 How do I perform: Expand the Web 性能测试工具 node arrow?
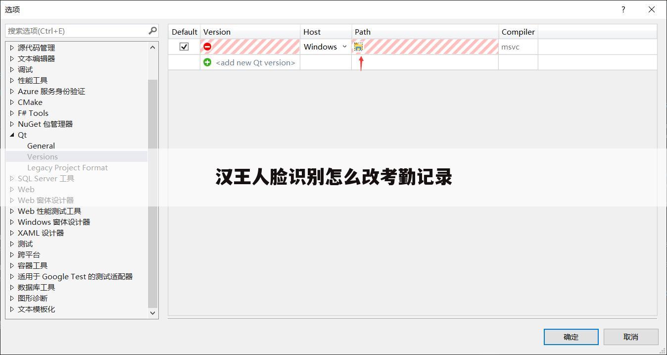tap(12, 211)
